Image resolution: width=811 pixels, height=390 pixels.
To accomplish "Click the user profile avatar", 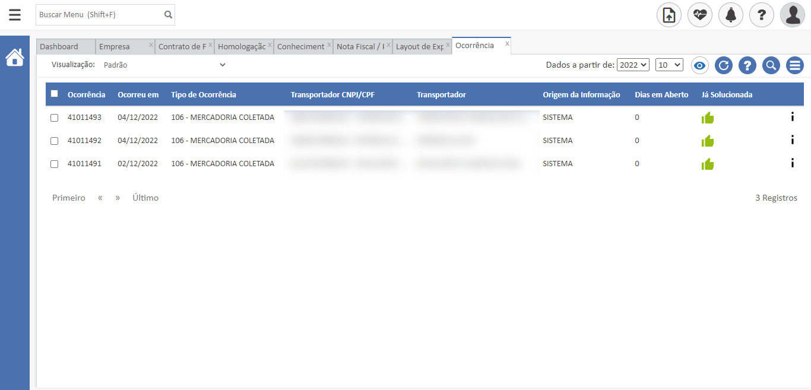I will 793,15.
